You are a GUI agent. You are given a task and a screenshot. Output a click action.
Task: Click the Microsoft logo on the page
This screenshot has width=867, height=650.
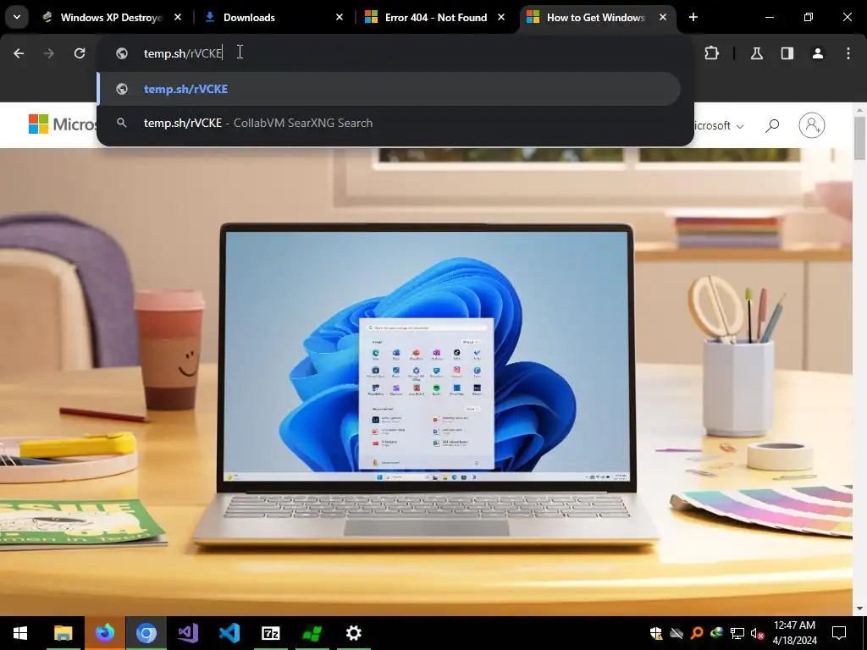click(x=62, y=124)
